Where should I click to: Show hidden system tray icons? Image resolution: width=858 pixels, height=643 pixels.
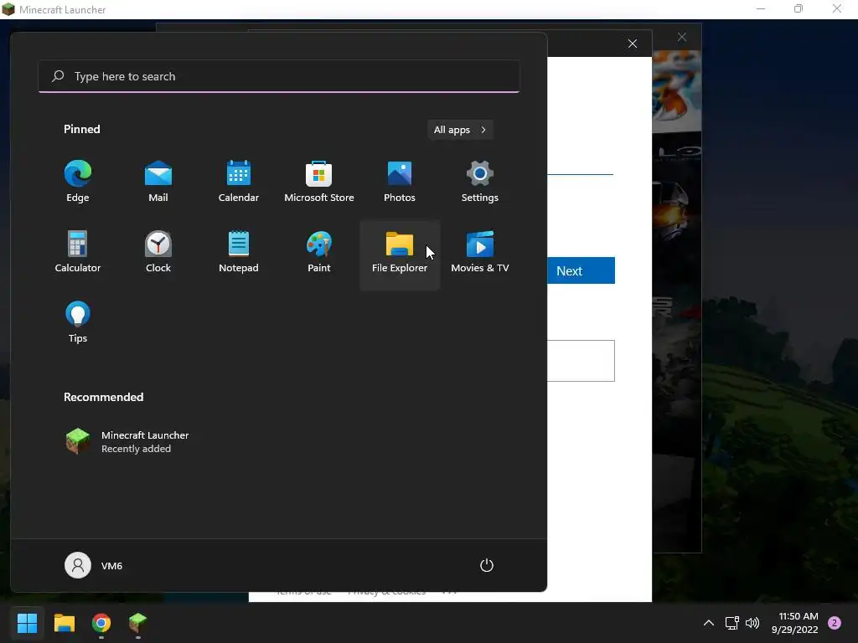[x=709, y=623]
